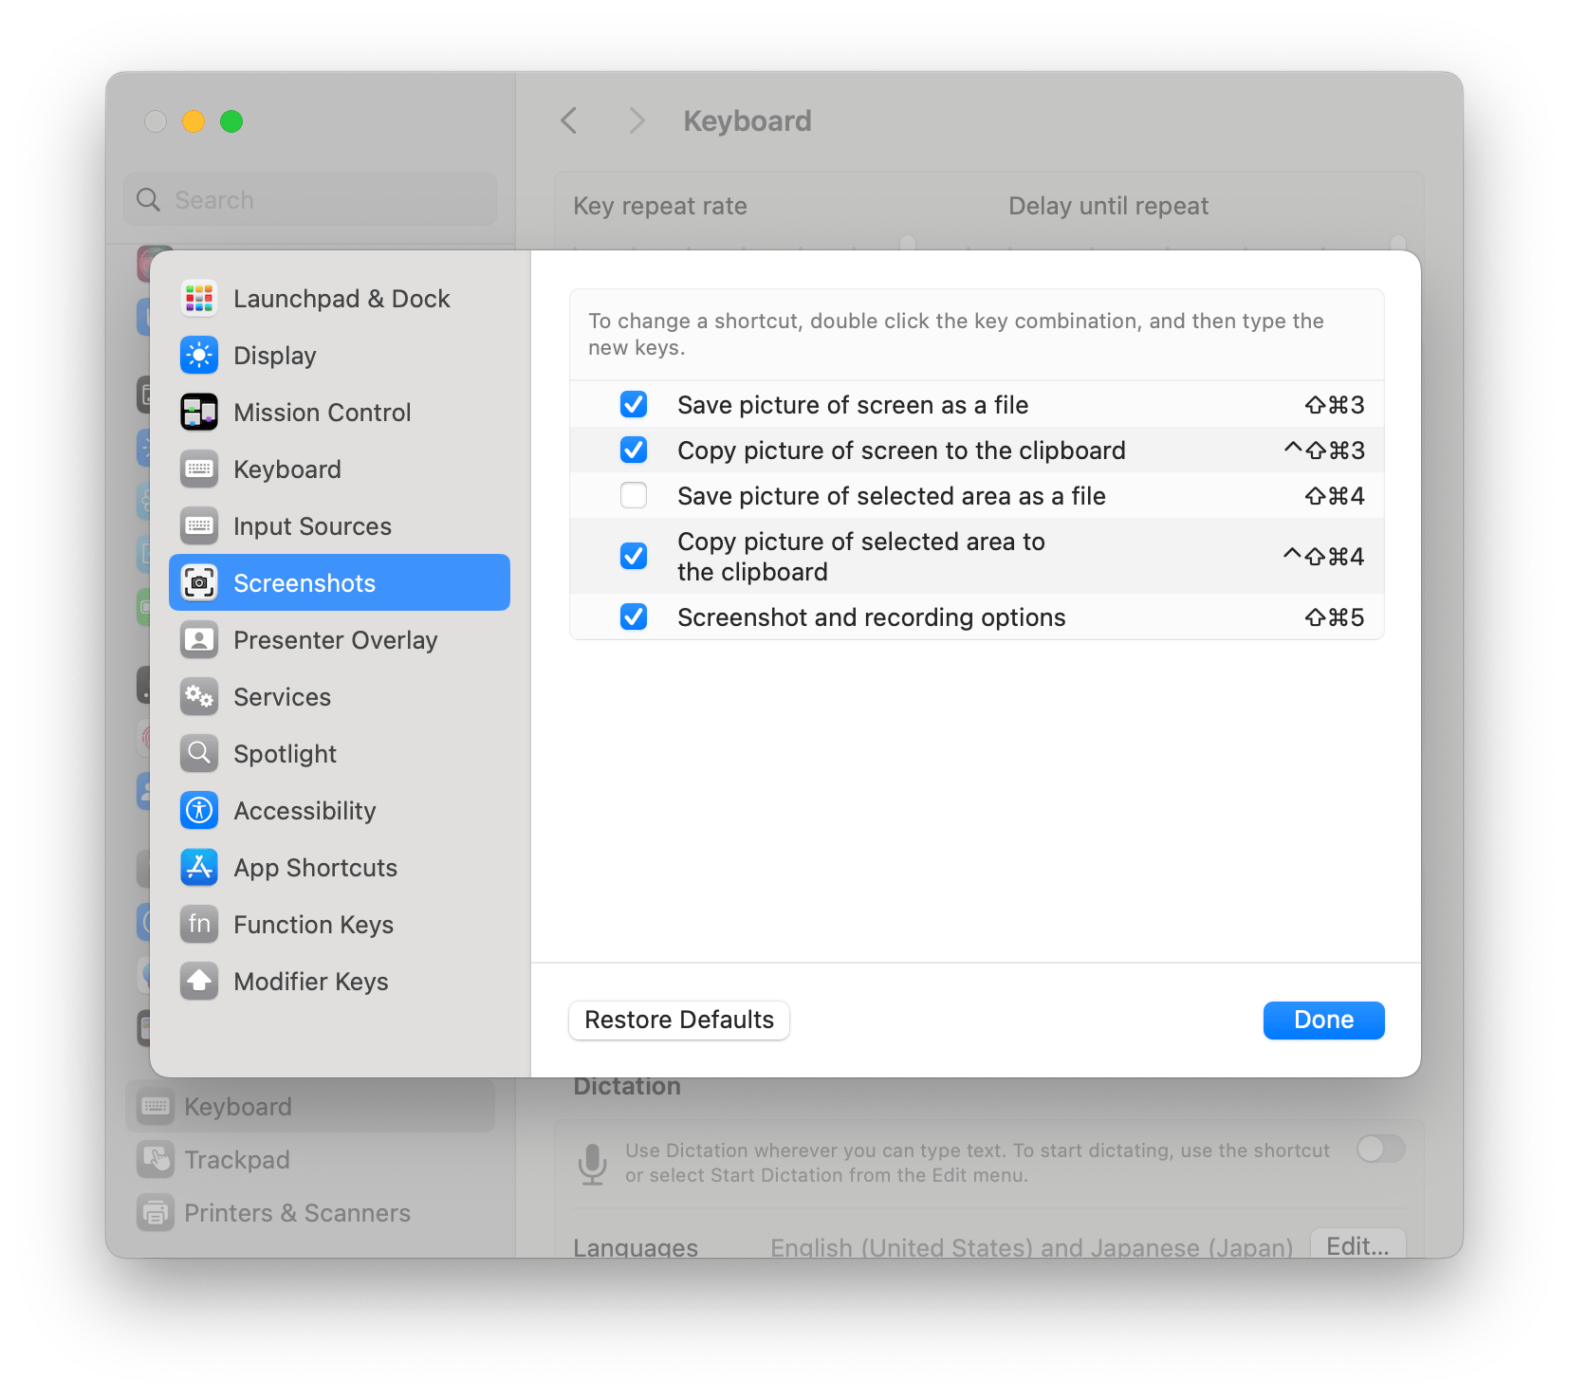Click the back navigation chevron
This screenshot has height=1398, width=1569.
tap(569, 120)
